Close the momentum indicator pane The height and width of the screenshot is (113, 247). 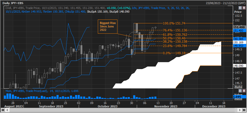[x=244, y=91]
